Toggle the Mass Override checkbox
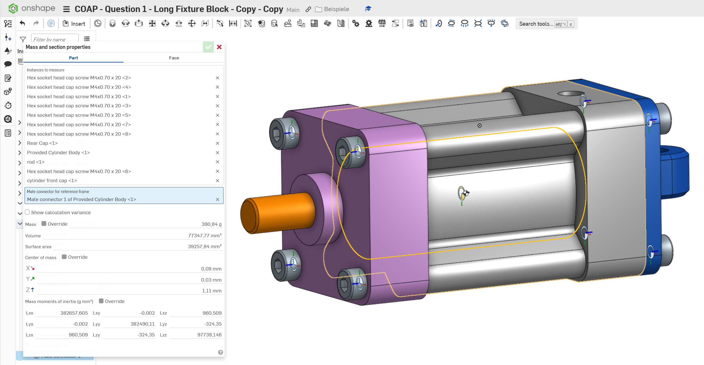 click(44, 224)
